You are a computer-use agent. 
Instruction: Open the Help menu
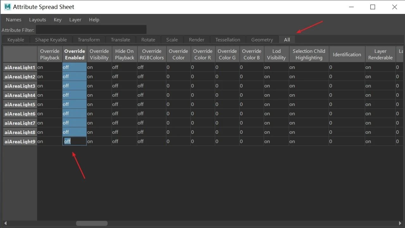tap(94, 20)
